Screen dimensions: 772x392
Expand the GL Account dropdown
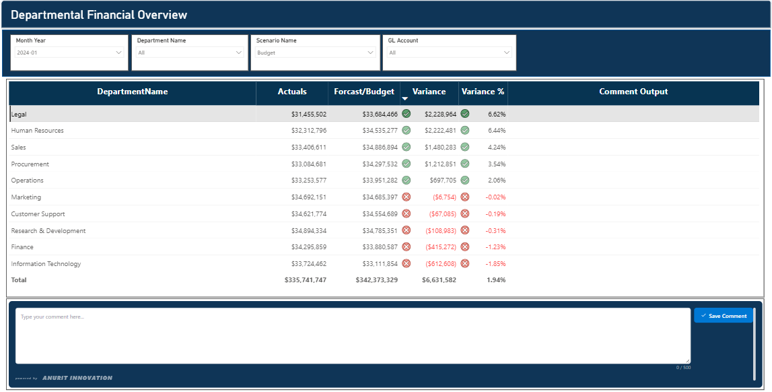[450, 53]
